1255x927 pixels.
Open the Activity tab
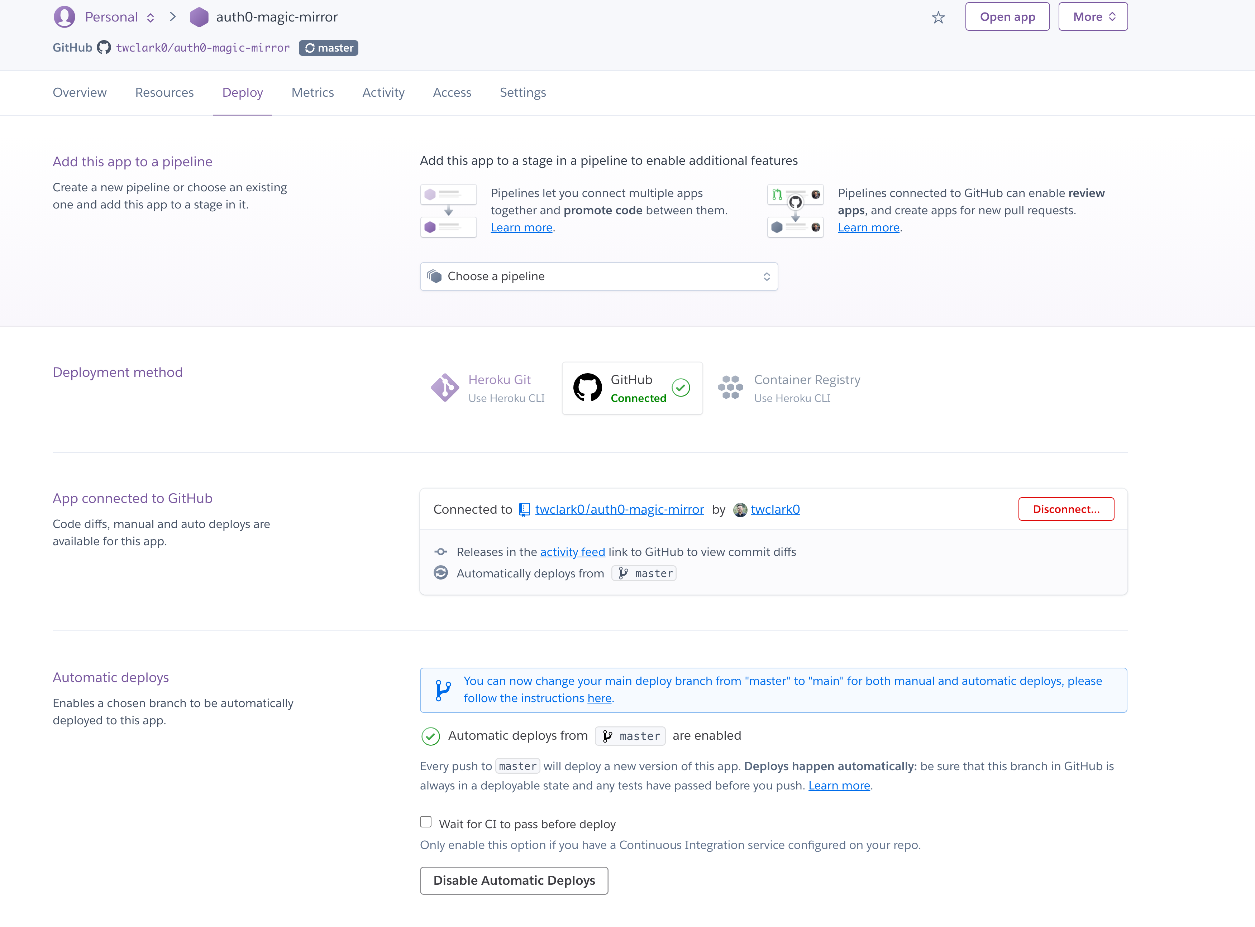(x=383, y=92)
